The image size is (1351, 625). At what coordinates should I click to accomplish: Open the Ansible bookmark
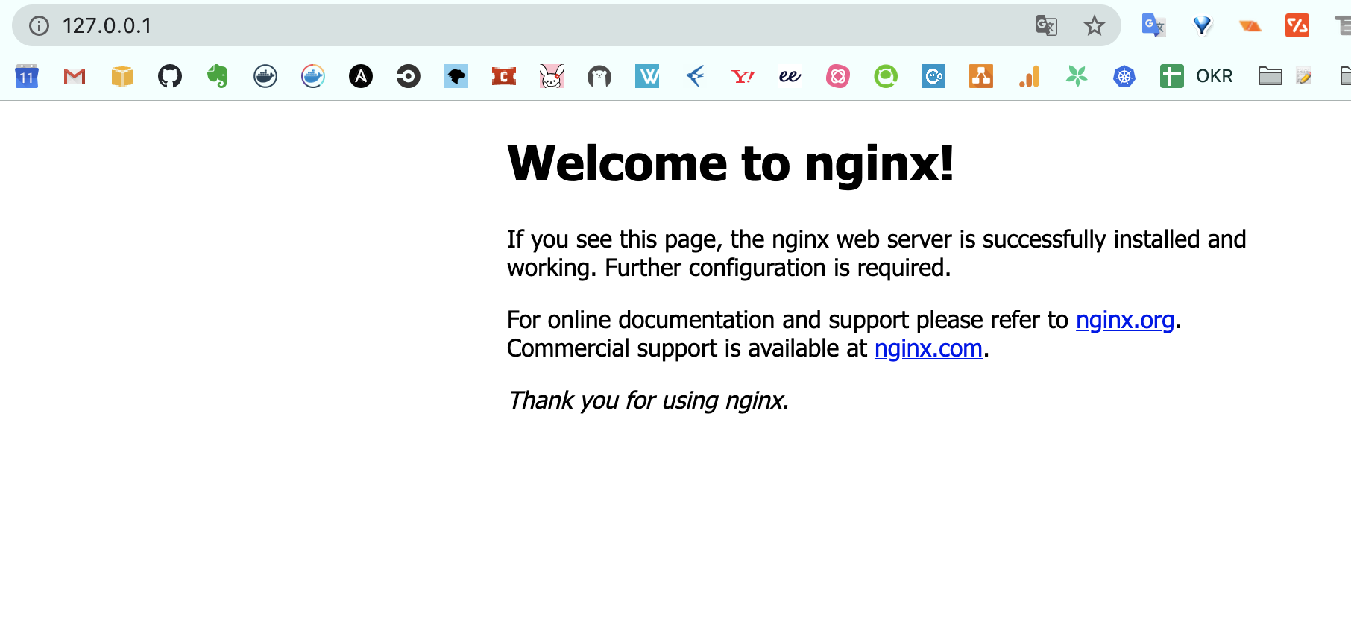coord(361,76)
